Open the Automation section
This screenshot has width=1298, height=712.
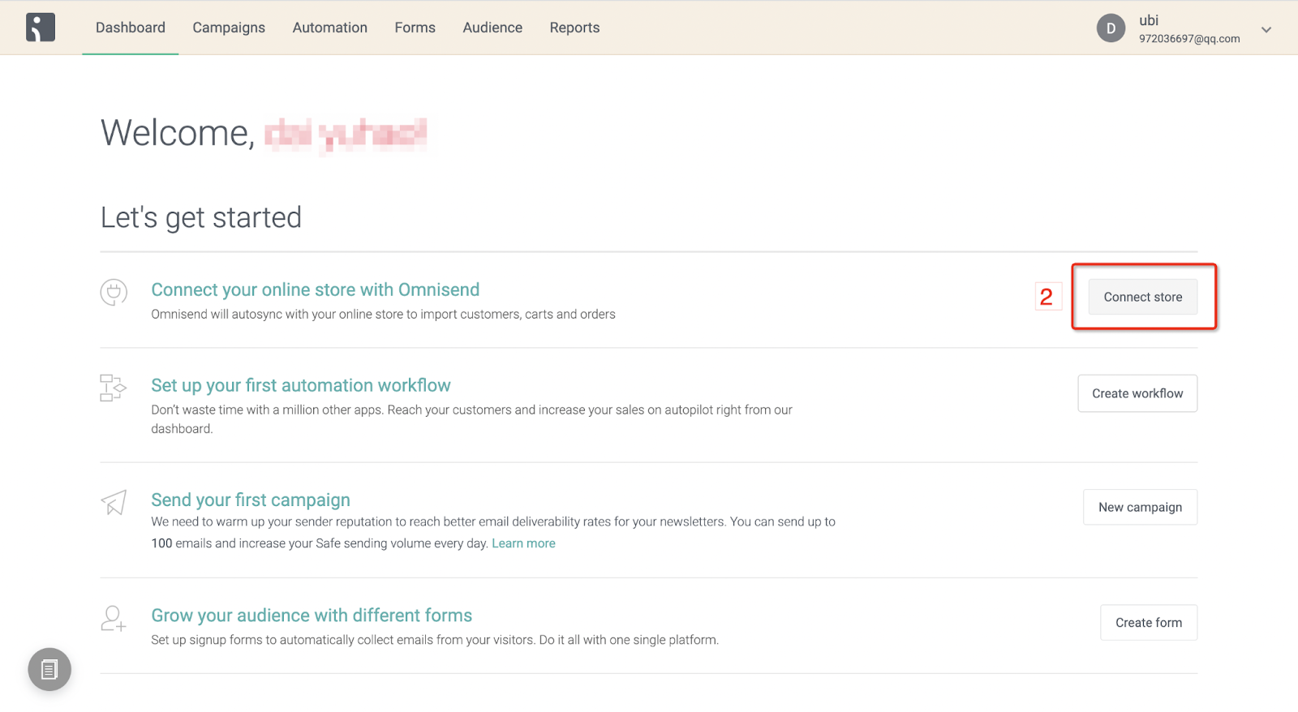pyautogui.click(x=330, y=28)
